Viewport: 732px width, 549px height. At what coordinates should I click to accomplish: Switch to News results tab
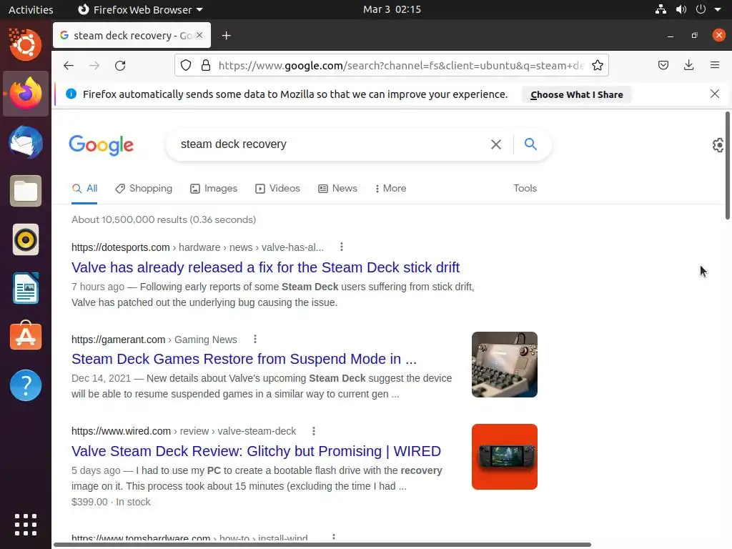[x=337, y=188]
